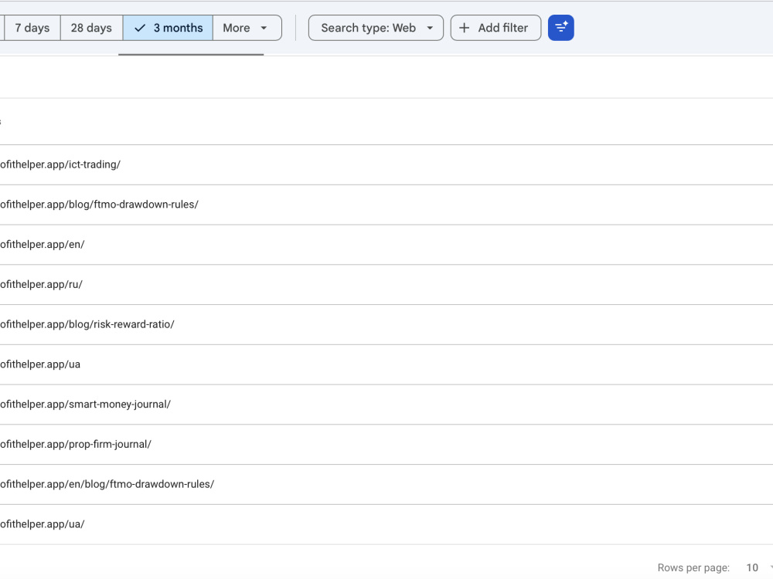Open the More date range dropdown
773x579 pixels.
247,28
